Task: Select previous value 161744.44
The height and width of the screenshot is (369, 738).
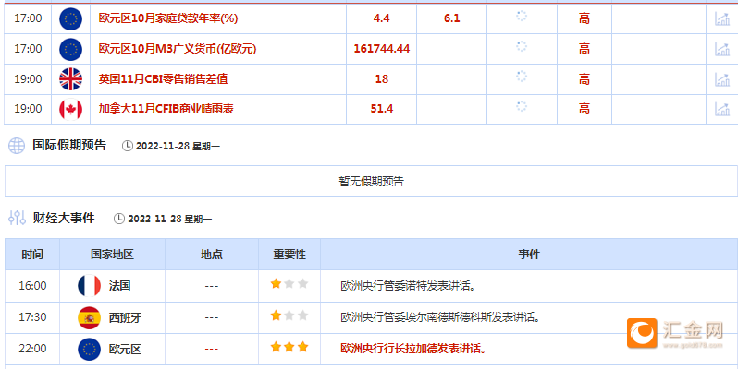Action: (382, 48)
